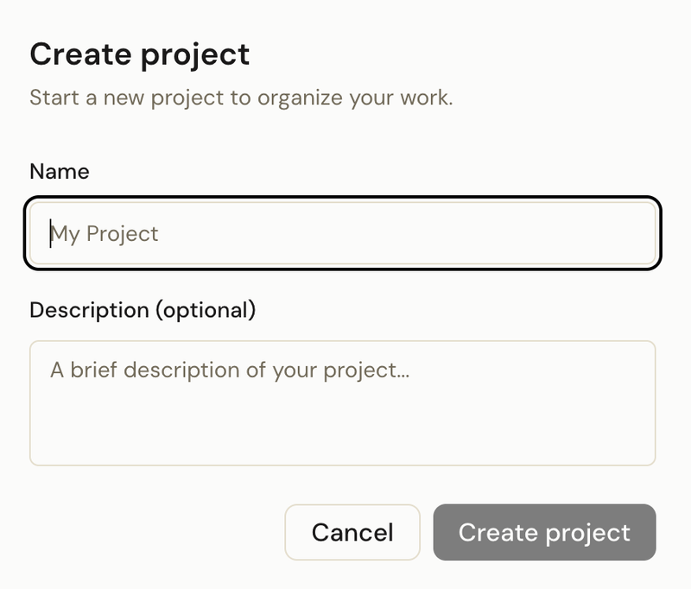Select the project description box
The height and width of the screenshot is (589, 691).
[342, 403]
